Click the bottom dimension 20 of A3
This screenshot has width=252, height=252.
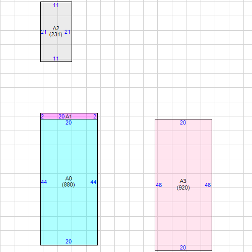tap(183, 247)
